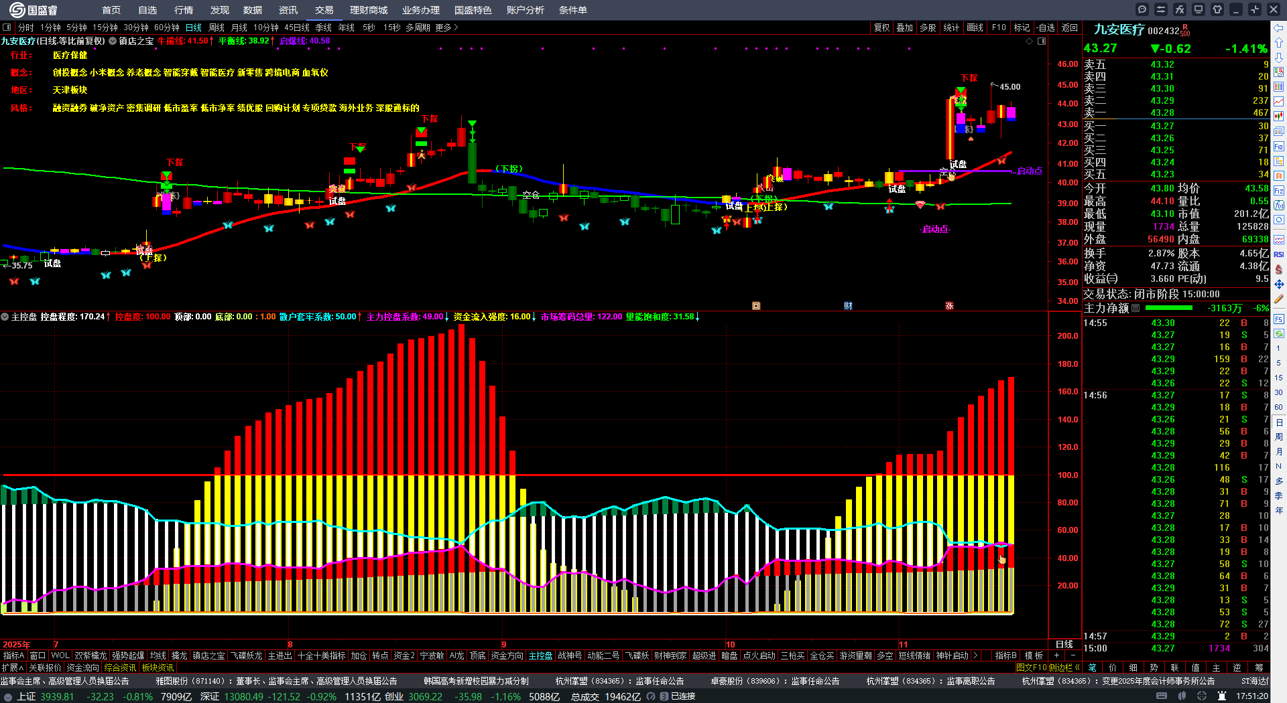
Task: Select the RSI indicator sidebar icon
Action: pyautogui.click(x=1279, y=254)
